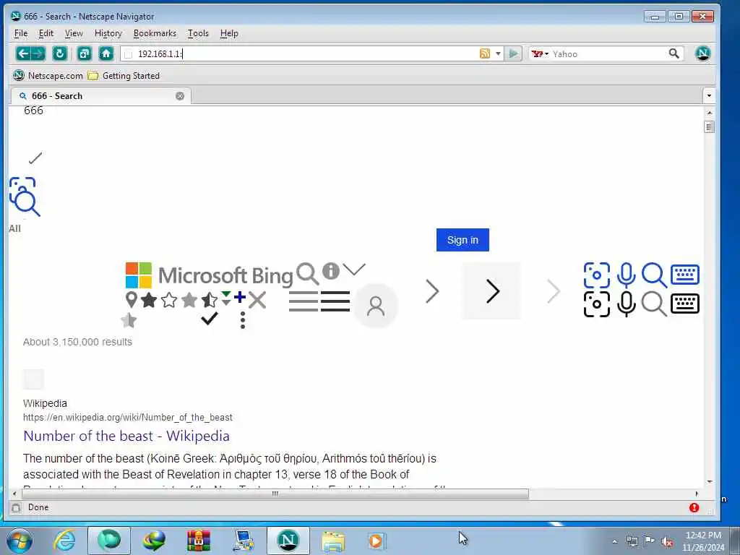Viewport: 740px width, 555px height.
Task: Click the light gray faded right chevron
Action: [553, 291]
